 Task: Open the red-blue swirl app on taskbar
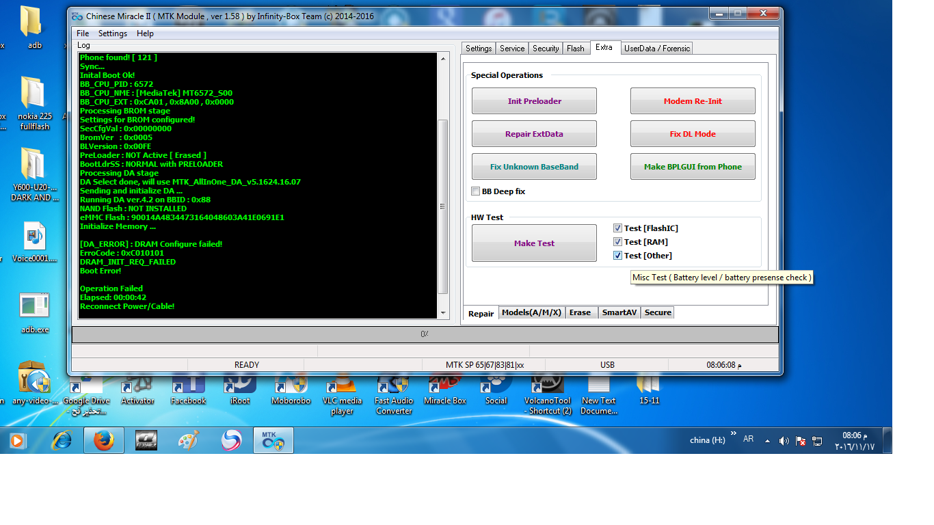(x=231, y=441)
